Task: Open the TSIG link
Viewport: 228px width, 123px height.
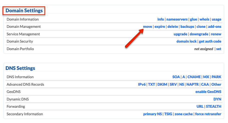Action: click(168, 114)
